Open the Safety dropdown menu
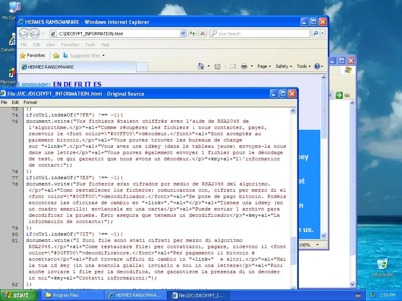The width and height of the screenshot is (402, 301). click(x=283, y=66)
